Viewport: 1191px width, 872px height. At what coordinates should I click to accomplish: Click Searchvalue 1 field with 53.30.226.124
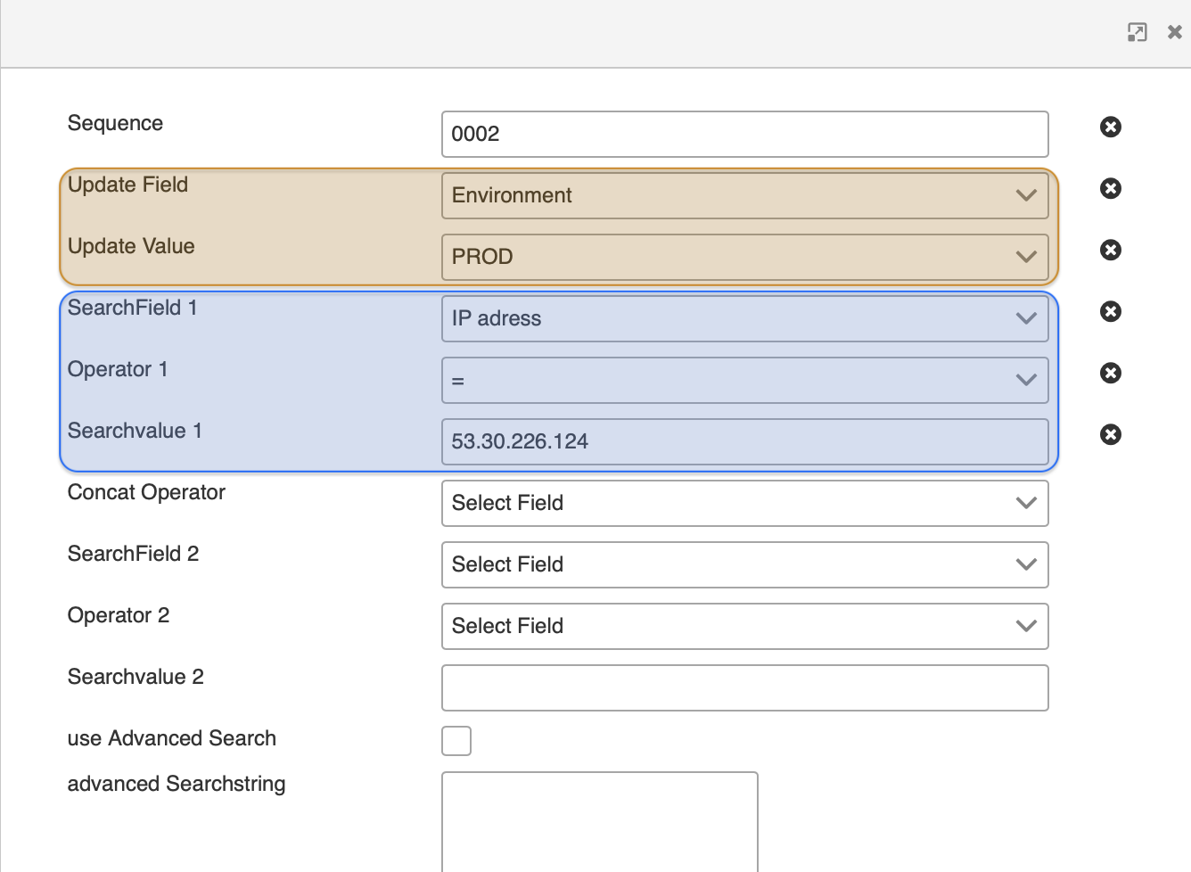click(744, 441)
